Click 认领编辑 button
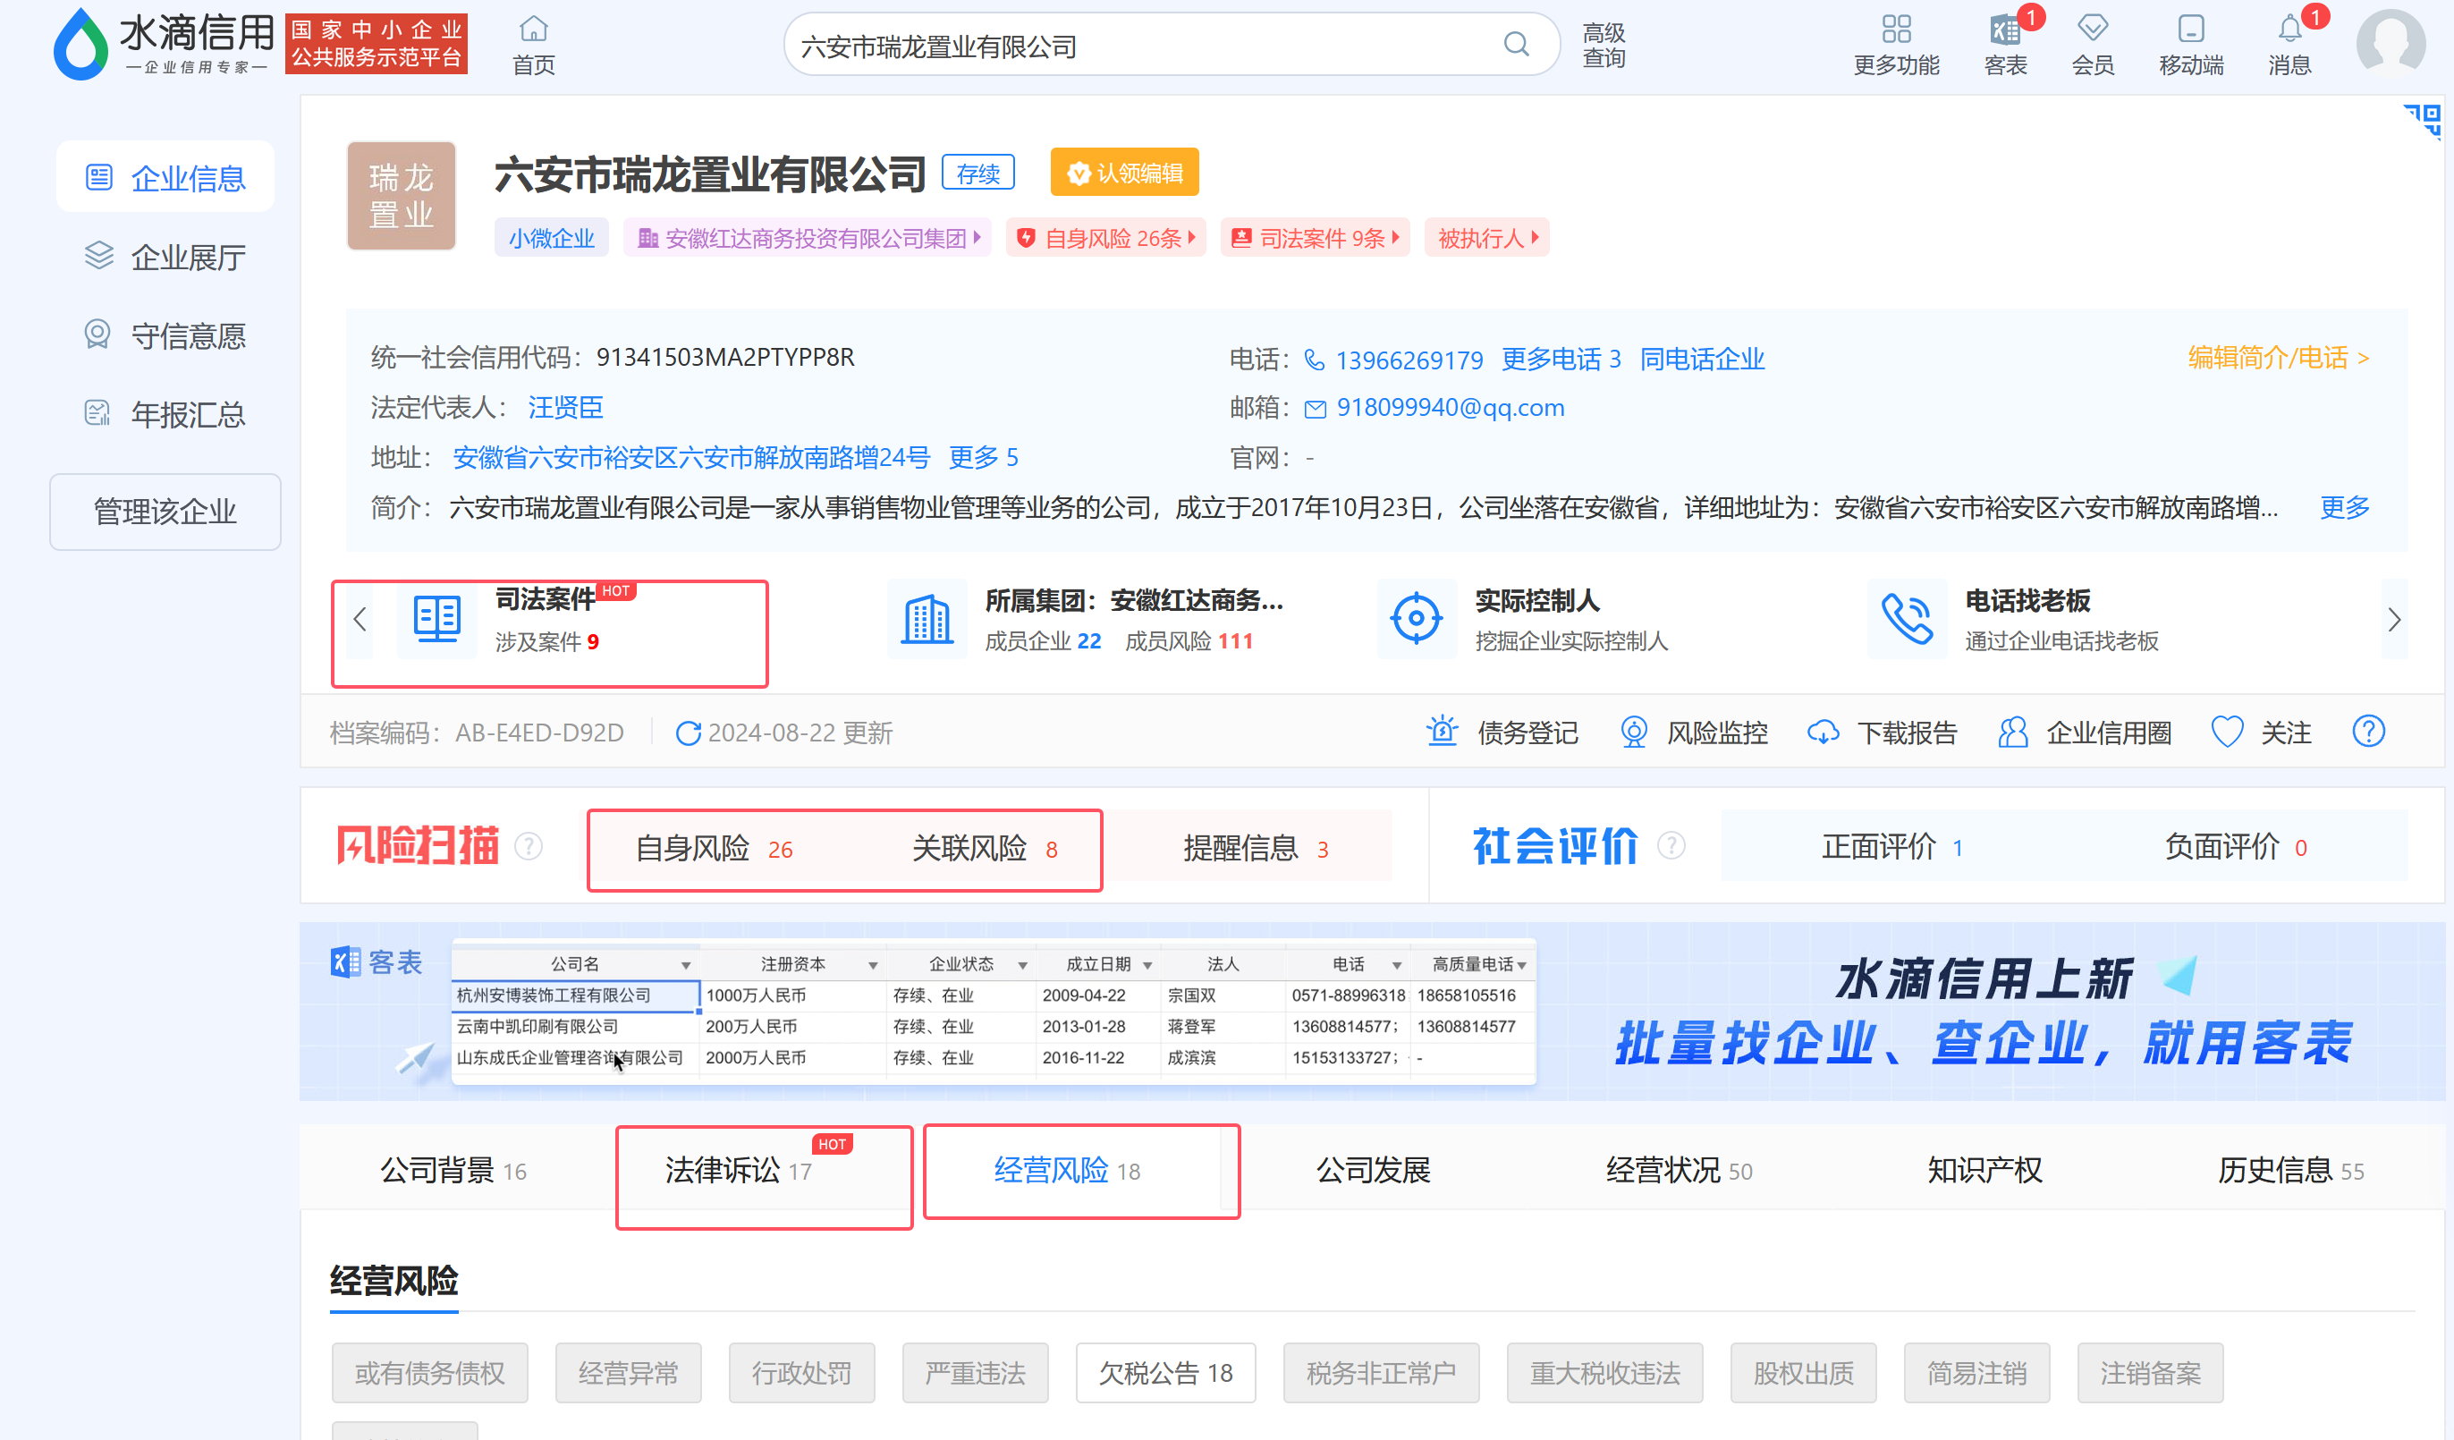2454x1440 pixels. click(x=1124, y=173)
